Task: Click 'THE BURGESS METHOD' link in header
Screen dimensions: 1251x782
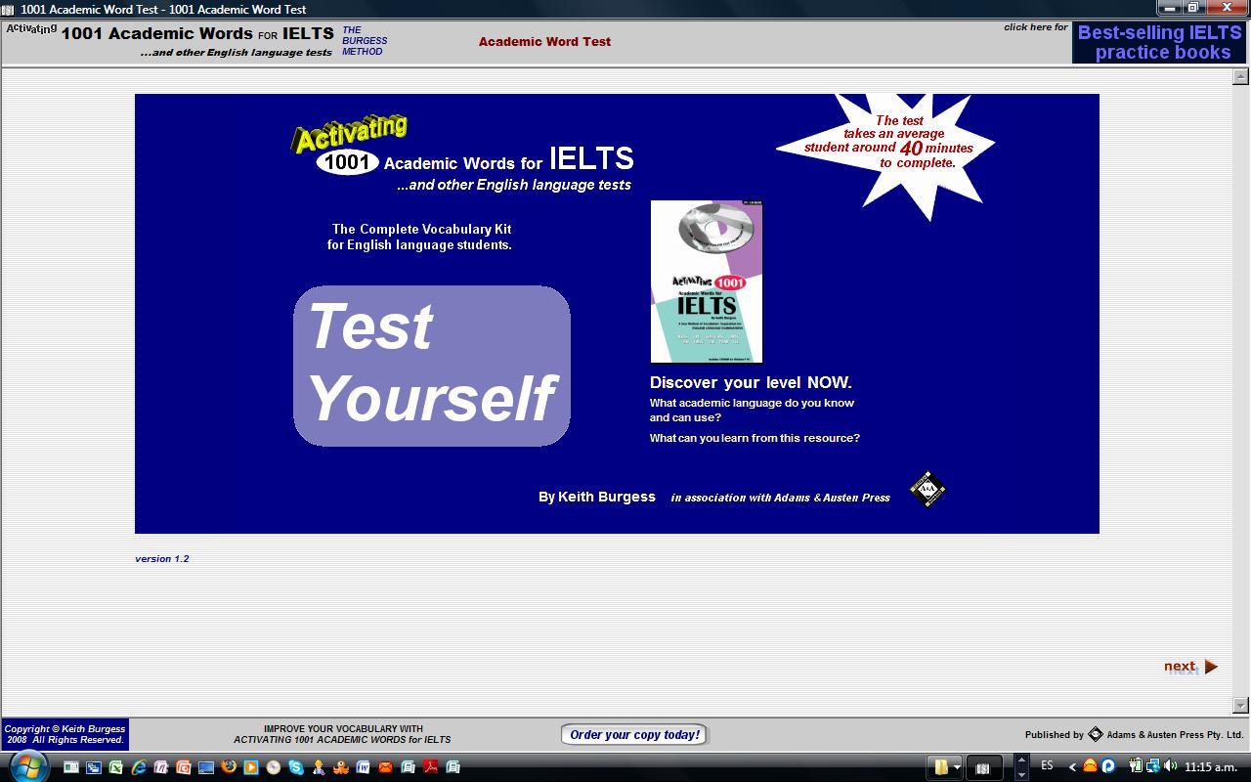Action: (365, 41)
